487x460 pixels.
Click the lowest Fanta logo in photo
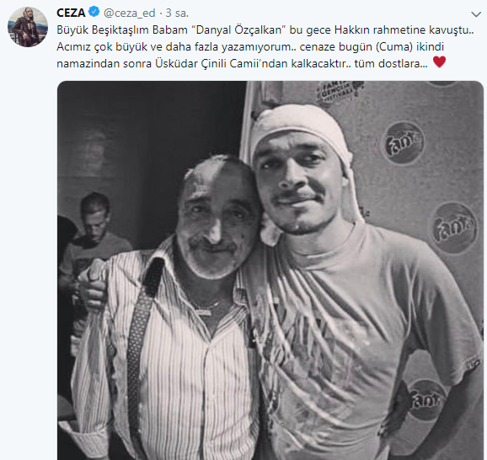coord(425,401)
